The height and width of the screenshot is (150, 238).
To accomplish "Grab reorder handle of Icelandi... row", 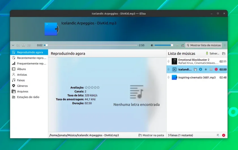I will tap(169, 69).
